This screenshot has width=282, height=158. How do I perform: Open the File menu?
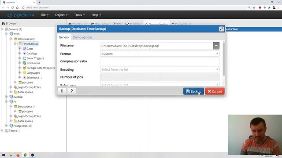pos(45,15)
